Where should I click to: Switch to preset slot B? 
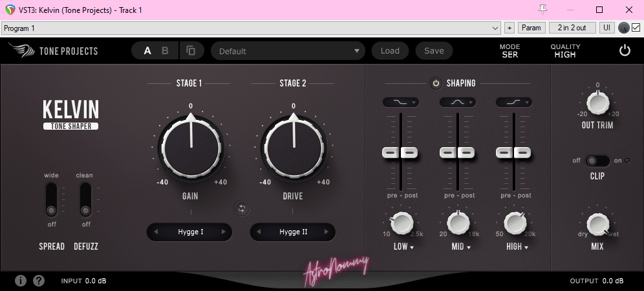click(x=165, y=51)
